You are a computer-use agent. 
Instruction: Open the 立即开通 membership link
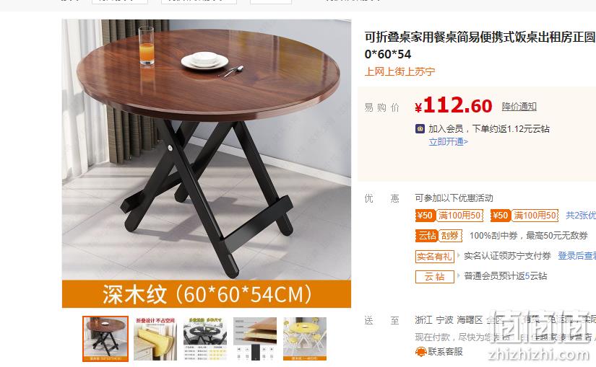point(448,142)
